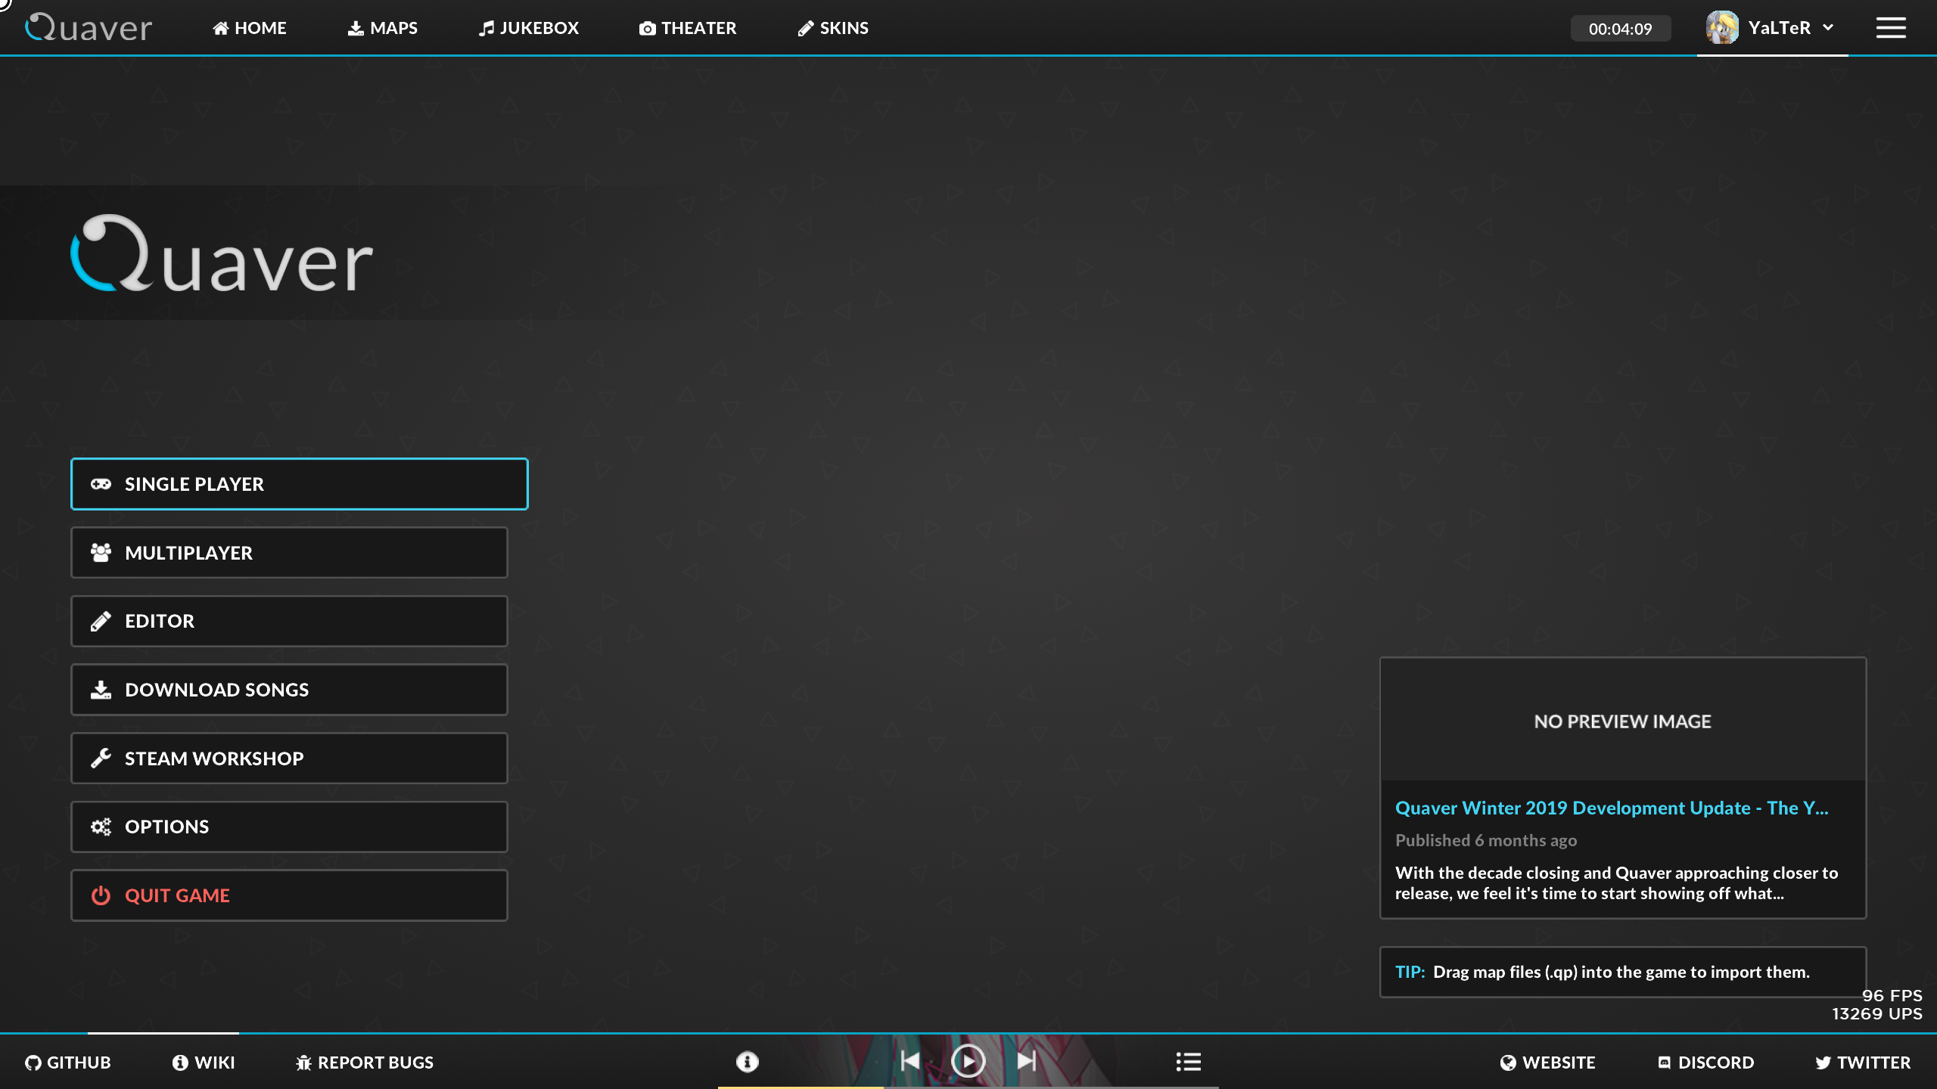Screen dimensions: 1937x1089
Task: Click the user avatar picture
Action: pyautogui.click(x=1723, y=27)
